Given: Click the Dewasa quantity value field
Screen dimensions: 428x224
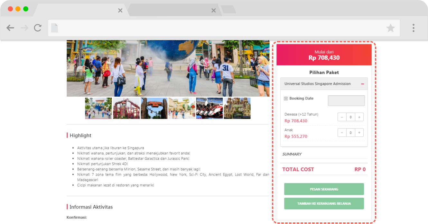Looking at the screenshot, I should click(x=350, y=117).
